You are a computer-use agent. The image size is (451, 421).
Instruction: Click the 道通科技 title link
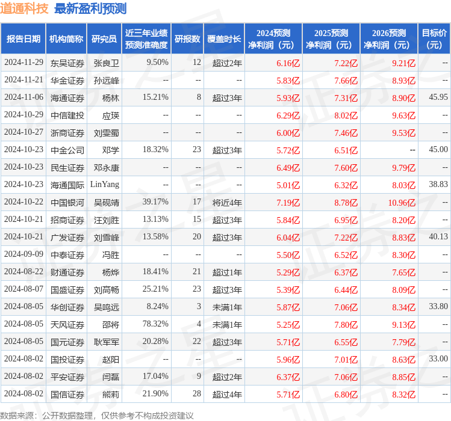pyautogui.click(x=24, y=8)
